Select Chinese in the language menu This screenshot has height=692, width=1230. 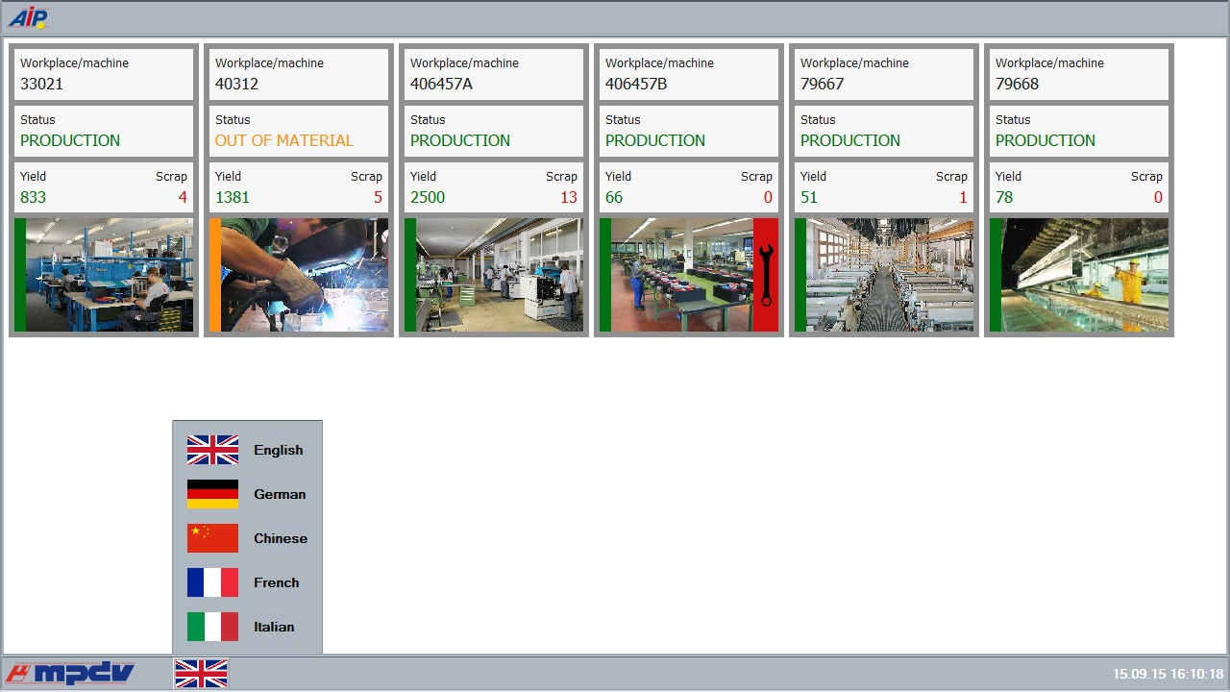coord(247,538)
